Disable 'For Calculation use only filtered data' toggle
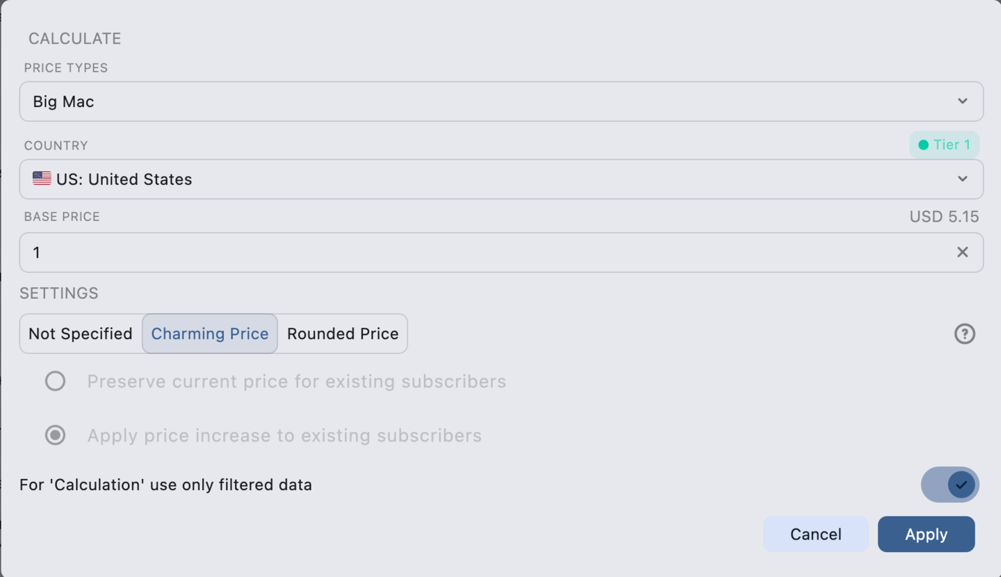 [950, 485]
